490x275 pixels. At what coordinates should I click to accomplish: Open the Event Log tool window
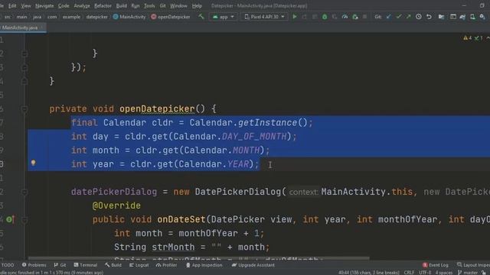[436, 265]
